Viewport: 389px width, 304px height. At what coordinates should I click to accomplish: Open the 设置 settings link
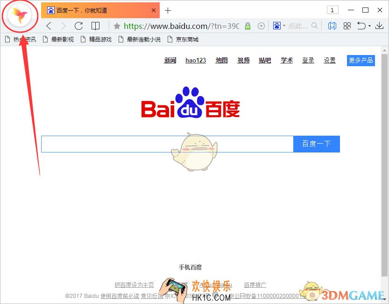click(330, 60)
